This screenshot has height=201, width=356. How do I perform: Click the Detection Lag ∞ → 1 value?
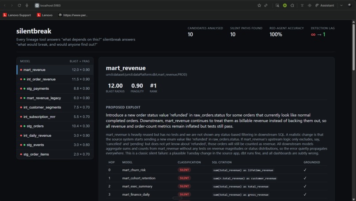[x=318, y=34]
